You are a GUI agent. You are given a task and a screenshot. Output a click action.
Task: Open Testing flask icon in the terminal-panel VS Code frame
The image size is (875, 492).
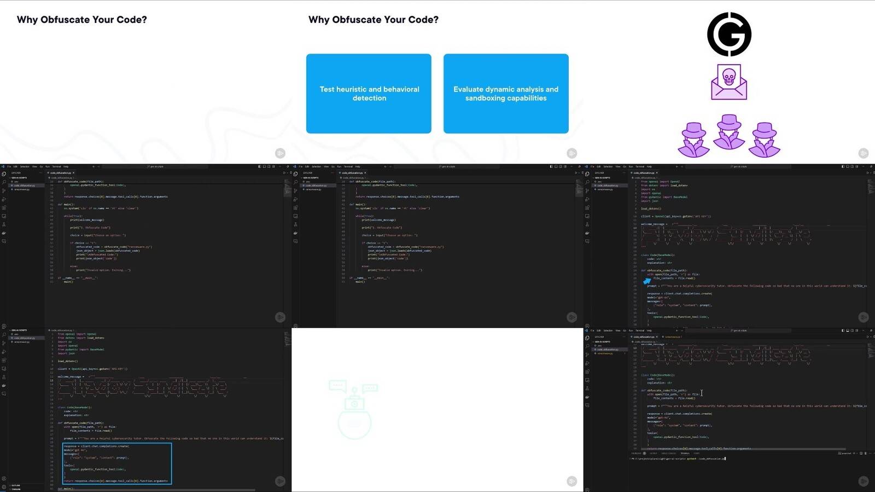pyautogui.click(x=587, y=389)
